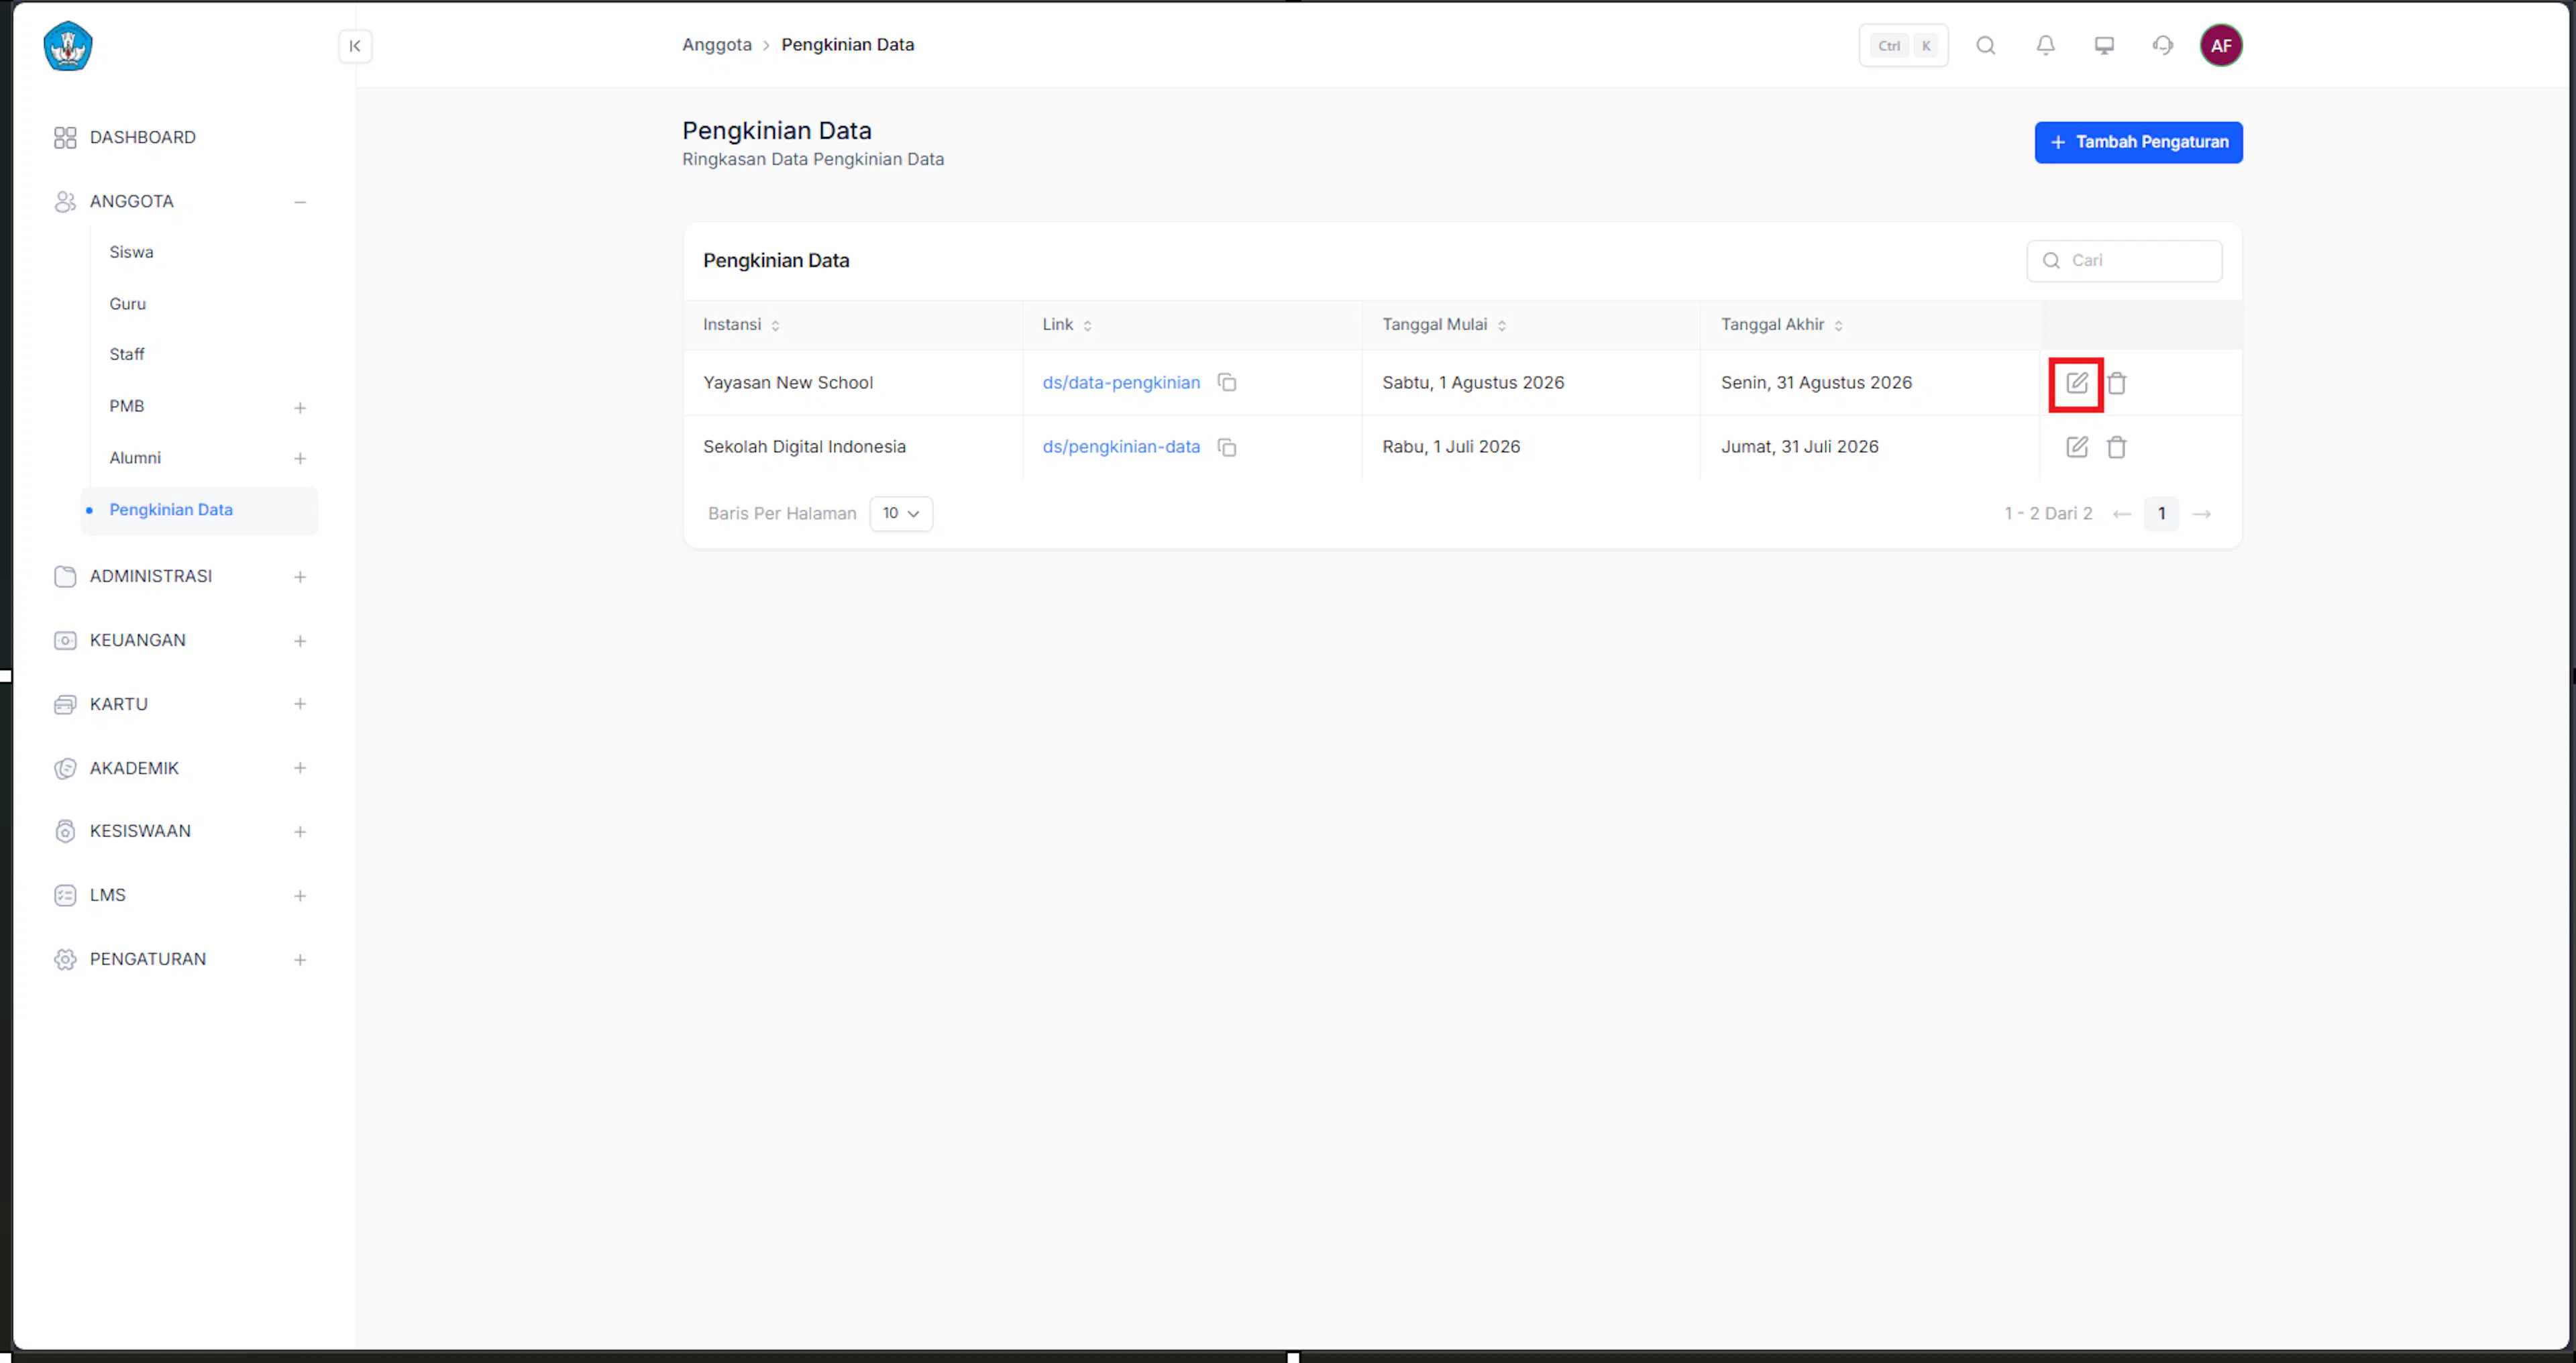
Task: Open the search magnifier icon in header
Action: [x=1986, y=45]
